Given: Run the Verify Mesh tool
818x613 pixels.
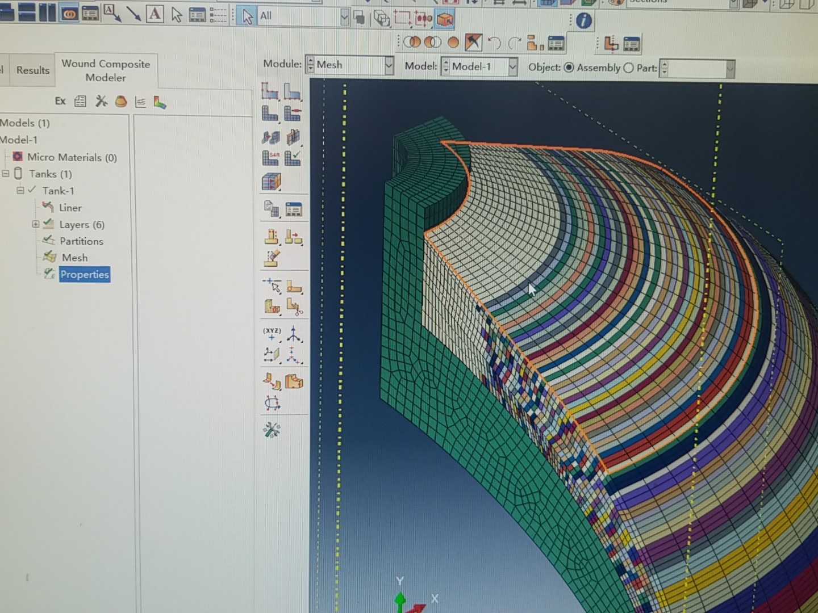Looking at the screenshot, I should (x=292, y=158).
